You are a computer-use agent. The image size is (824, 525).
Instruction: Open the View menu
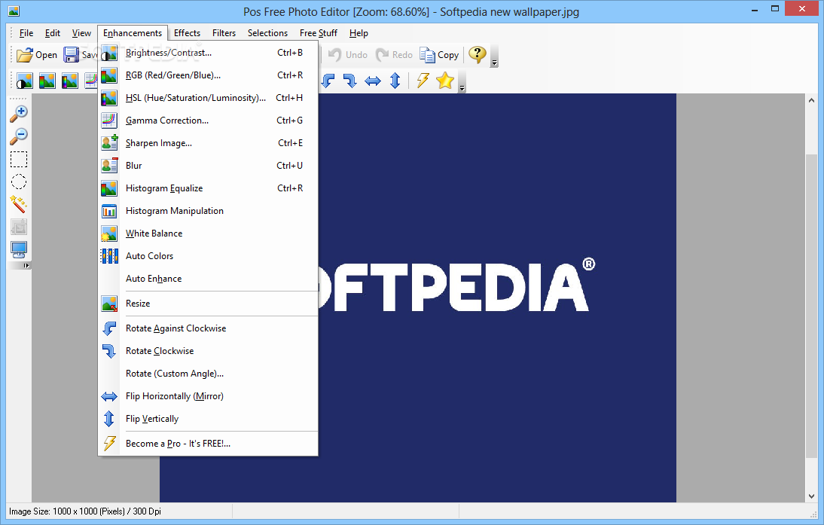[x=81, y=33]
